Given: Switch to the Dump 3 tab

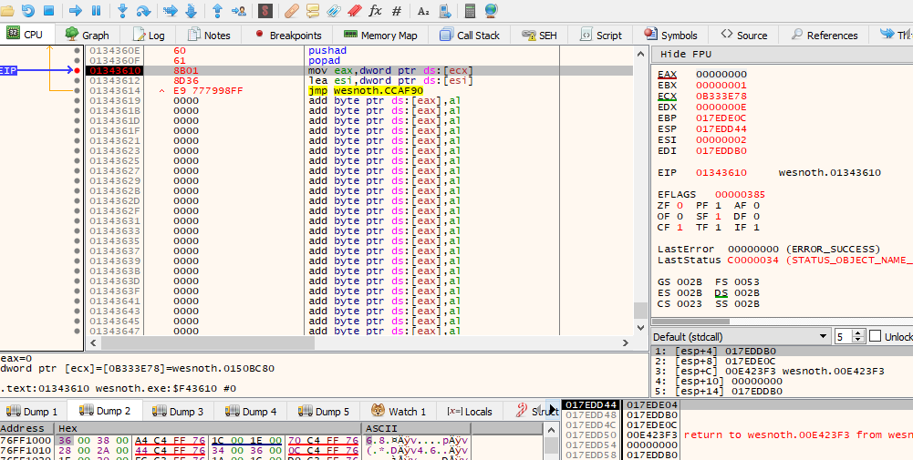Looking at the screenshot, I should click(178, 411).
